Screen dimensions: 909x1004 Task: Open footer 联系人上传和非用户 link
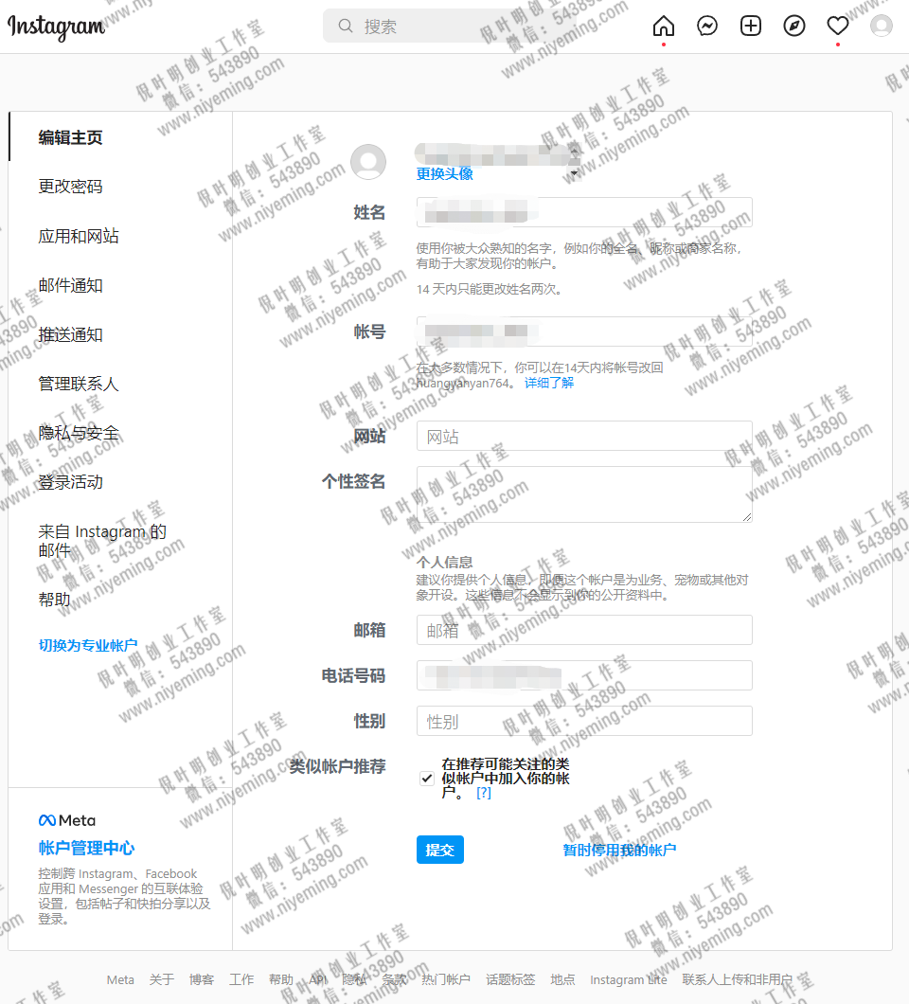[737, 979]
